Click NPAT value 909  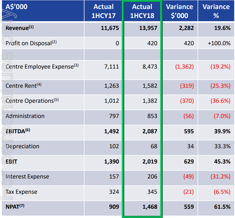pos(114,207)
